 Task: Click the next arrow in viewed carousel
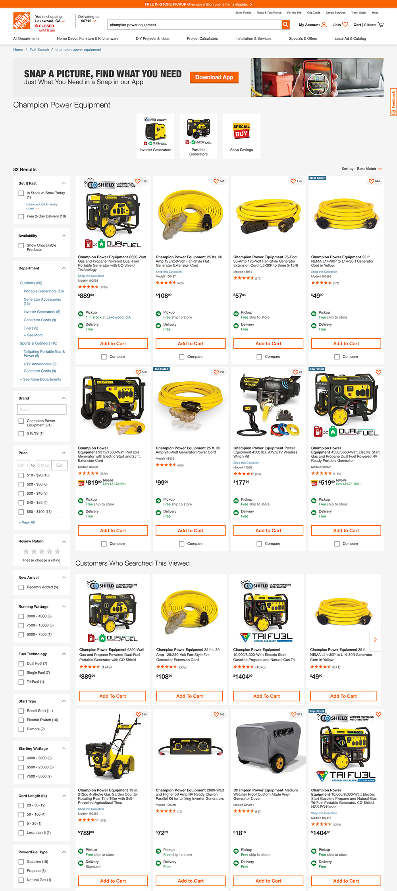pyautogui.click(x=375, y=639)
